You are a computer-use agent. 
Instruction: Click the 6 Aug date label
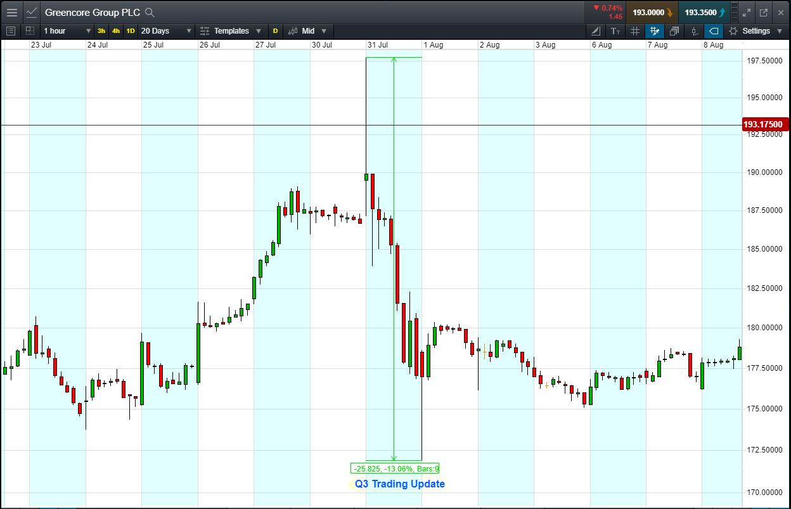point(601,45)
